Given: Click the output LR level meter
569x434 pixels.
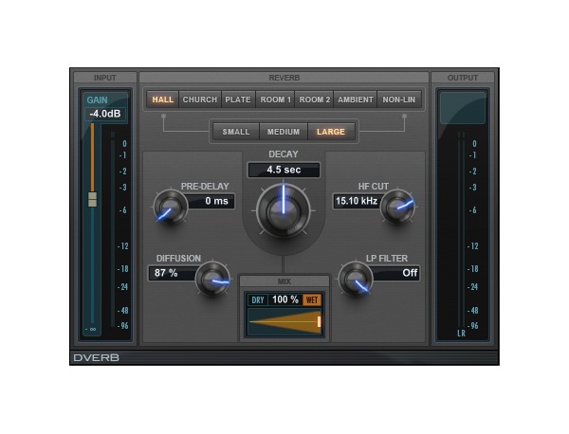Looking at the screenshot, I should 461,230.
